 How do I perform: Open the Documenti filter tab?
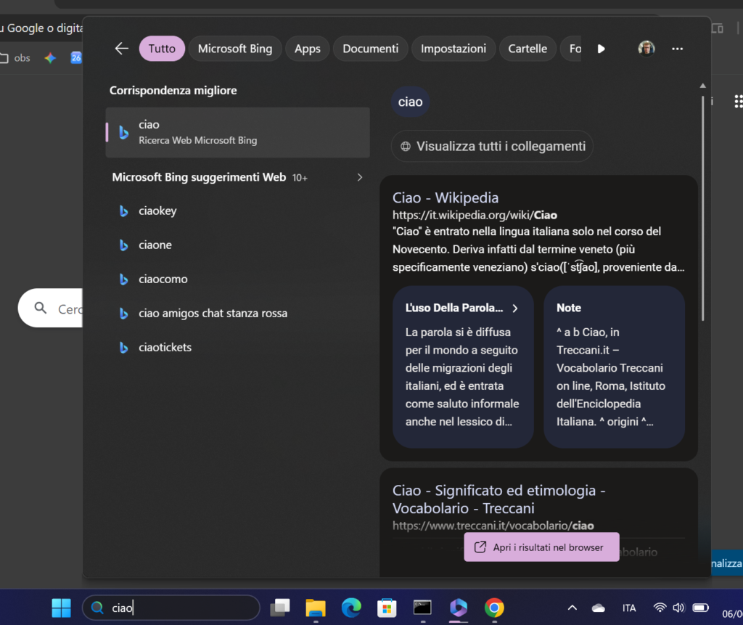(370, 49)
